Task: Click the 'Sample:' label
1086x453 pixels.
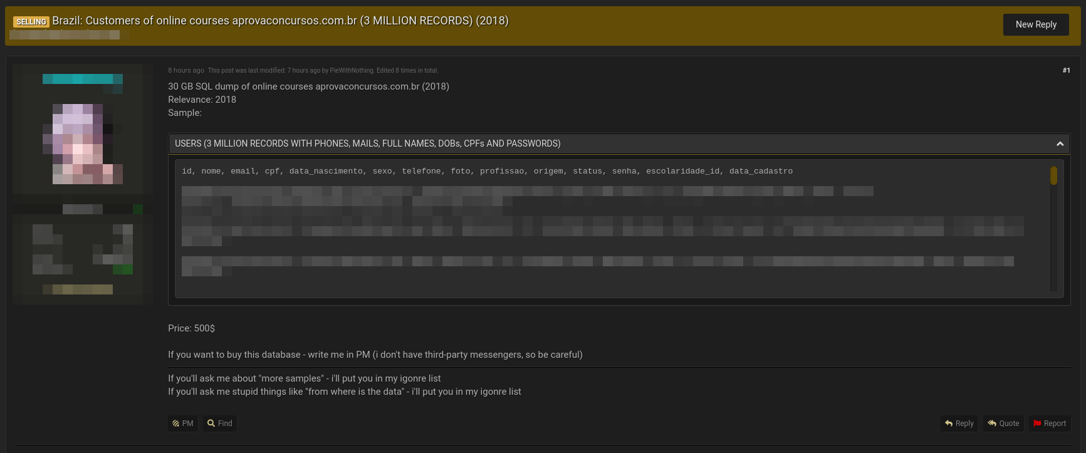Action: click(185, 113)
